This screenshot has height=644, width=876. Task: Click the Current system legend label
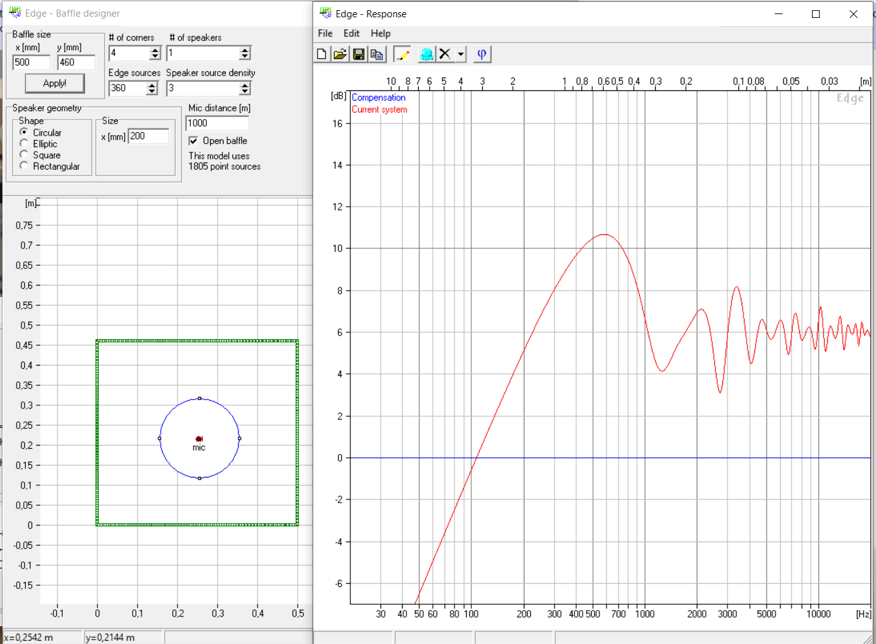[379, 109]
